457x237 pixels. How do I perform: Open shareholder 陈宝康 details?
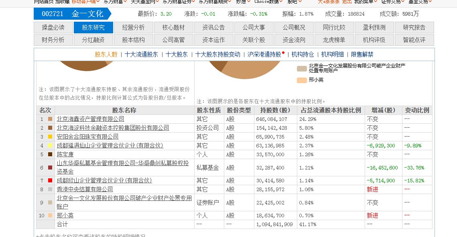click(65, 154)
